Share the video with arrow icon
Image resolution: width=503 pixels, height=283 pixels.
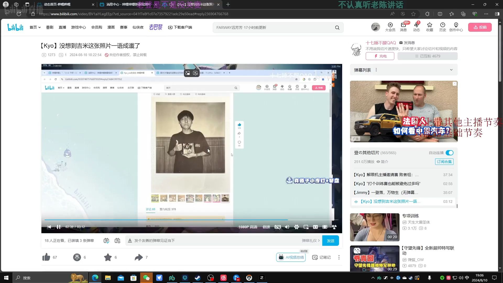[x=139, y=257]
